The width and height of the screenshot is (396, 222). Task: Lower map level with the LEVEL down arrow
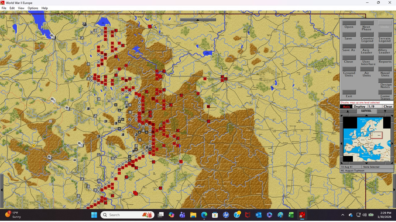[385, 111]
